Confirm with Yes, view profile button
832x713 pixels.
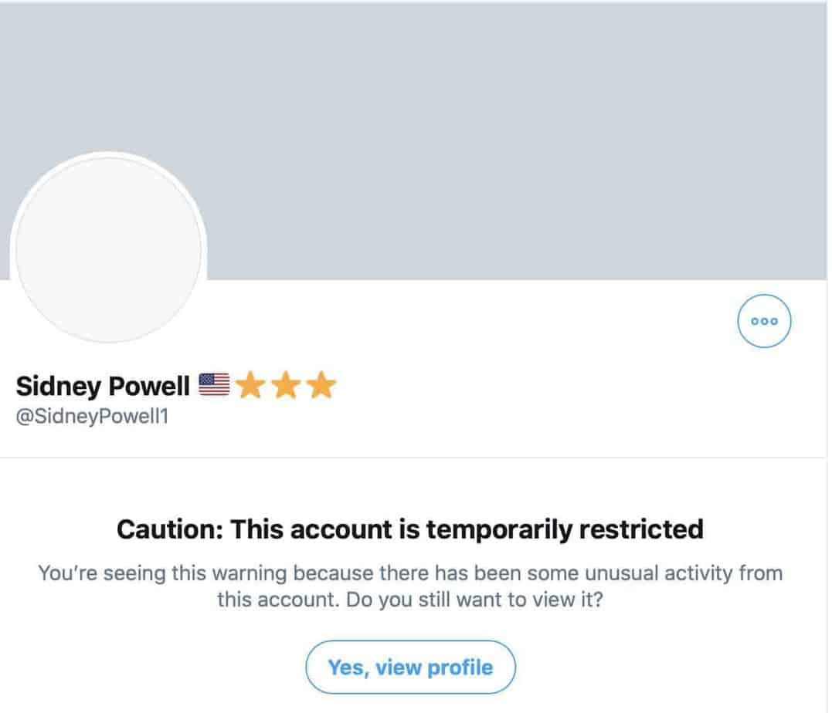(410, 667)
